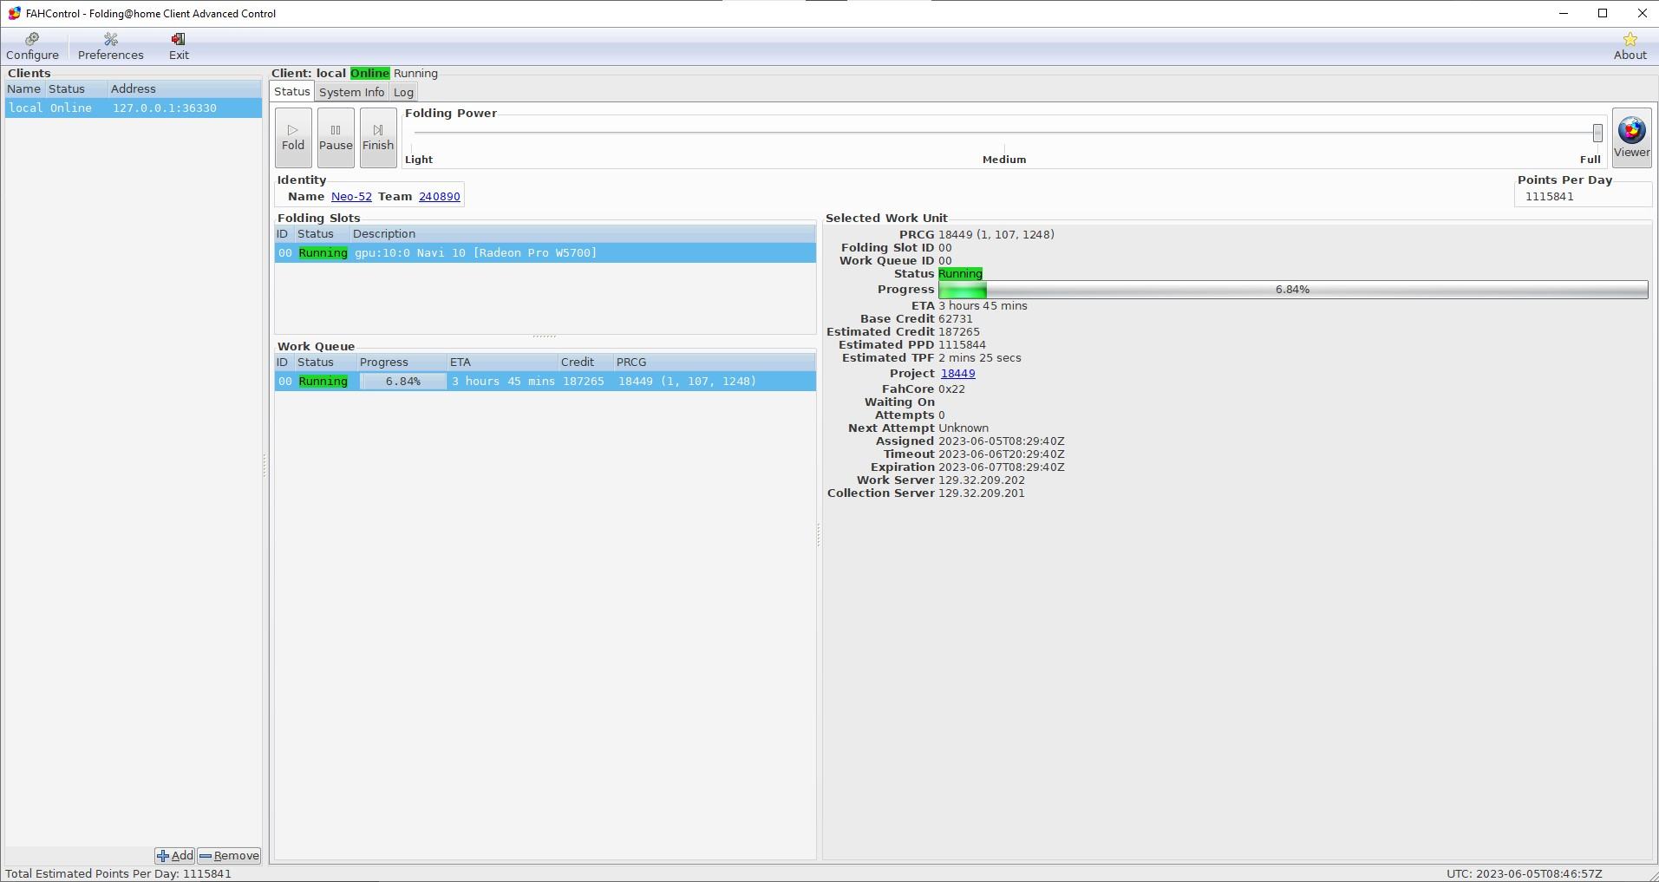This screenshot has height=882, width=1659.
Task: Open the Log tab
Action: tap(403, 92)
